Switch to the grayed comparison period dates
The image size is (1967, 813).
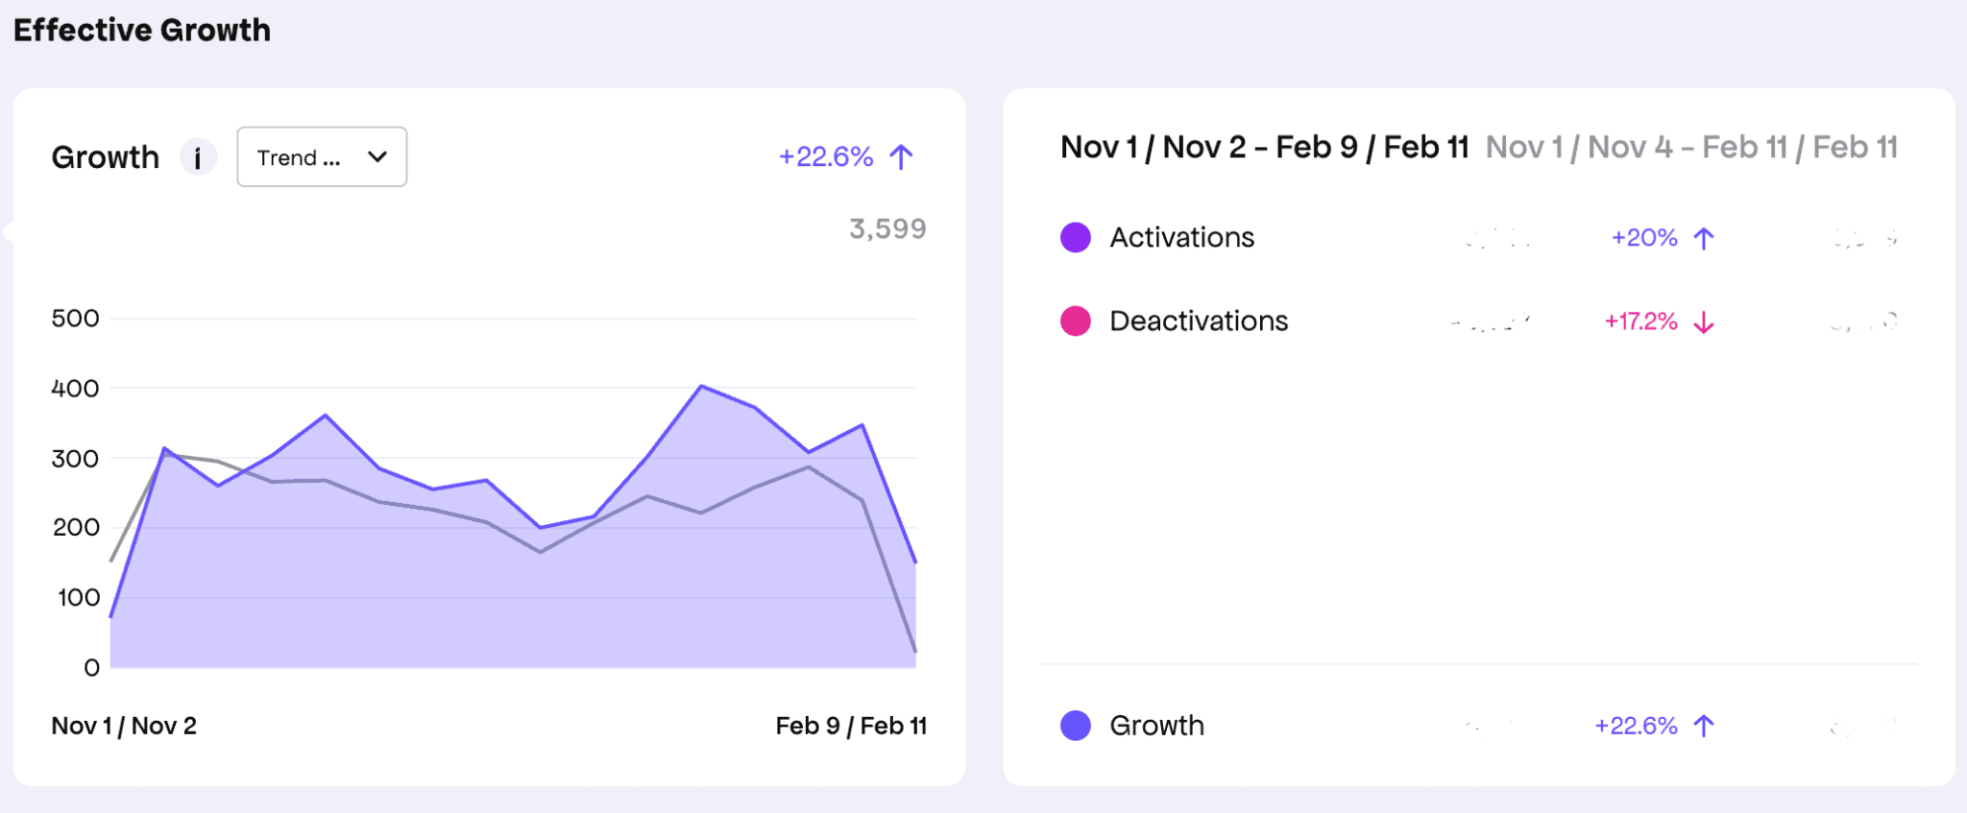1691,147
